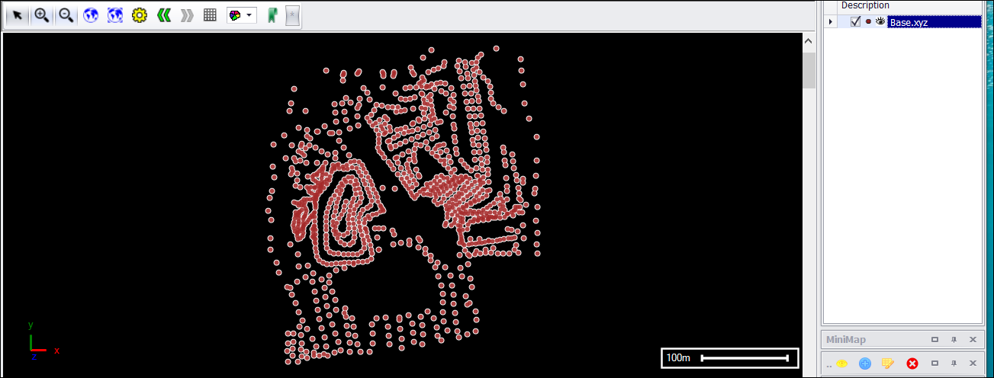
Task: Activate the zoom out magnifier tool
Action: 66,15
